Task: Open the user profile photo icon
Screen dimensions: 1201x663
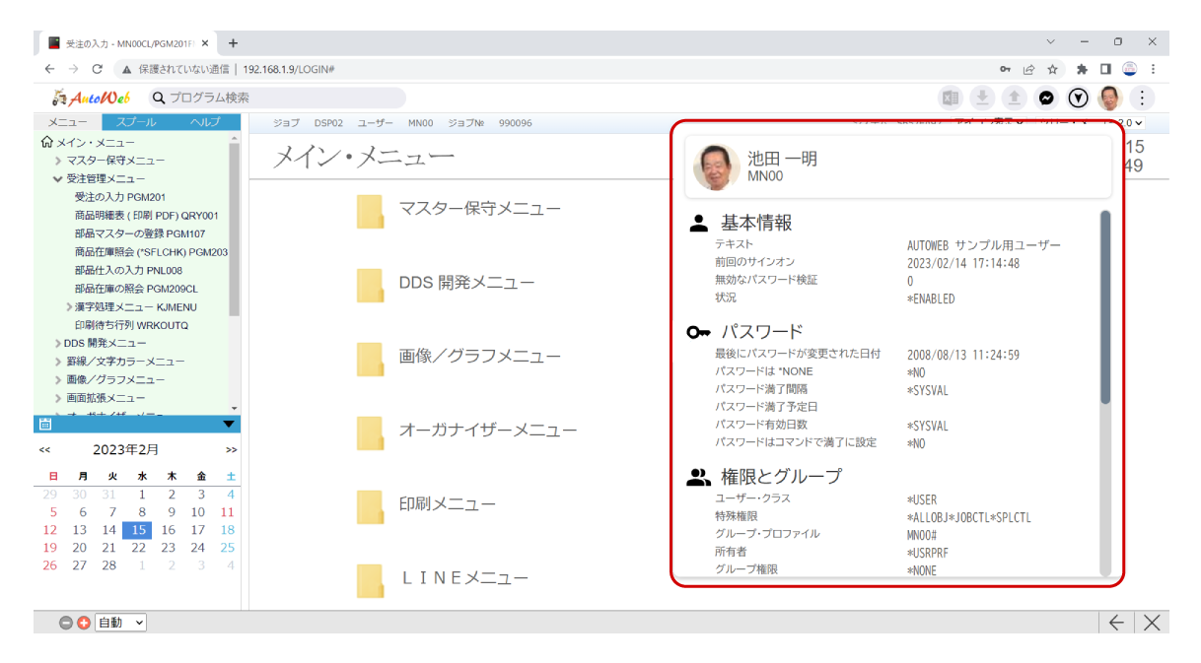Action: (1110, 98)
